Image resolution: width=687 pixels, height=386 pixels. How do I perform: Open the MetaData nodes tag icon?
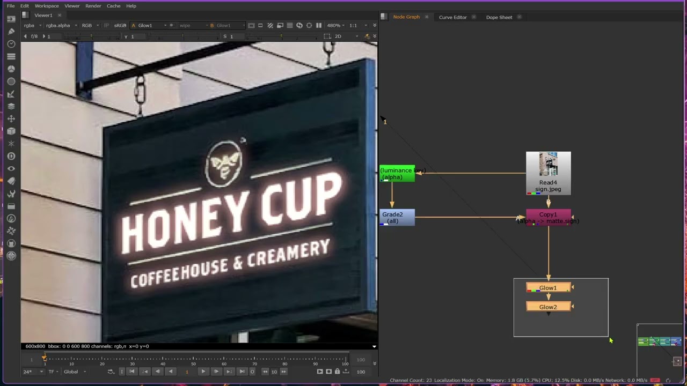11,181
